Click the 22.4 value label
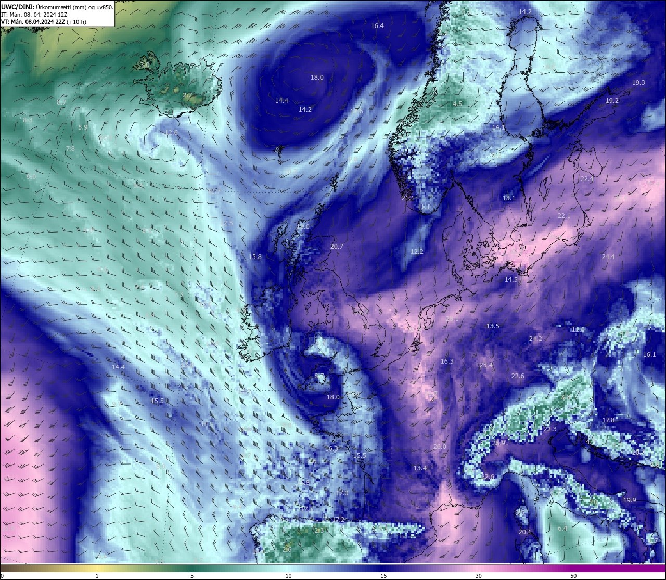 pyautogui.click(x=586, y=178)
